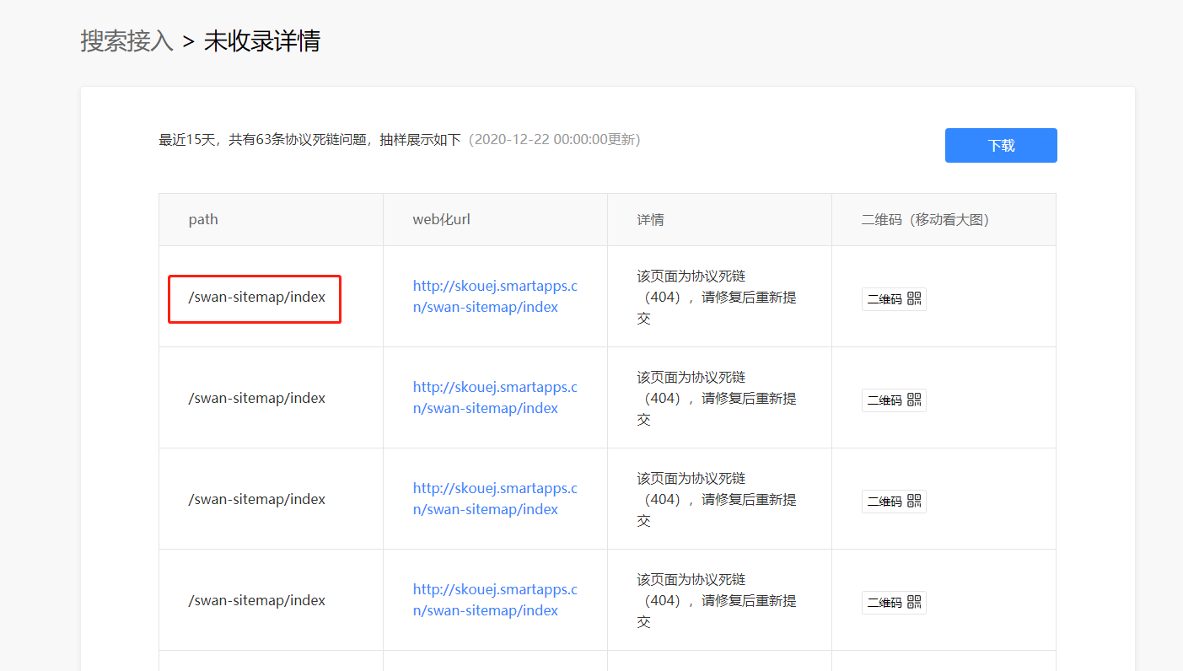Show QR code icon in first row
Image resolution: width=1183 pixels, height=671 pixels.
[x=894, y=298]
